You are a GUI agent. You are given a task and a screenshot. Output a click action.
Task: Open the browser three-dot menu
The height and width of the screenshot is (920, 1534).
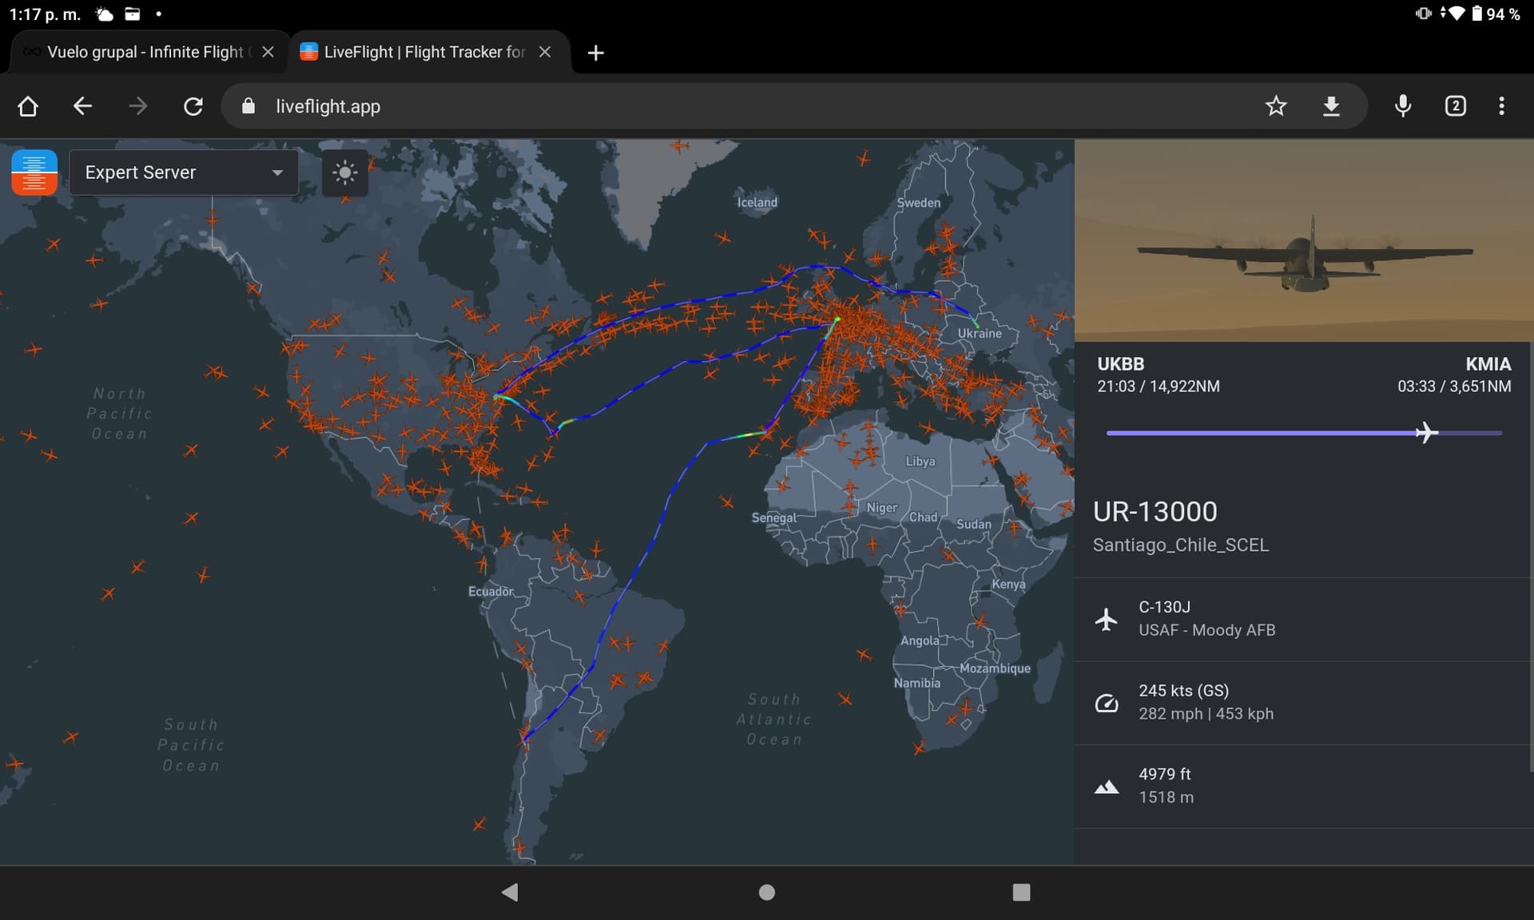(1501, 106)
